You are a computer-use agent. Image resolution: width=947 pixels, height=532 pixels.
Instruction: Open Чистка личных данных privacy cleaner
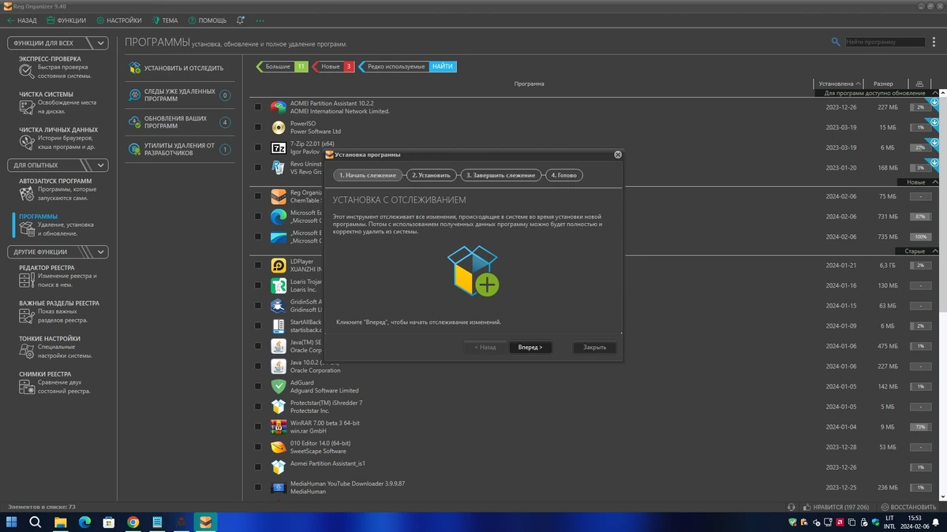59,138
